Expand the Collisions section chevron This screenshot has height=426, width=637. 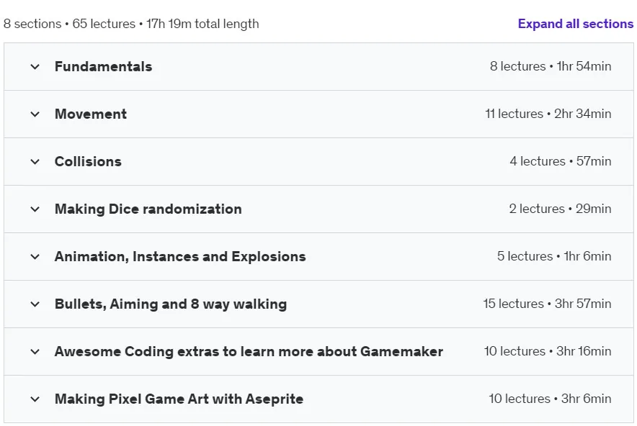pos(35,161)
